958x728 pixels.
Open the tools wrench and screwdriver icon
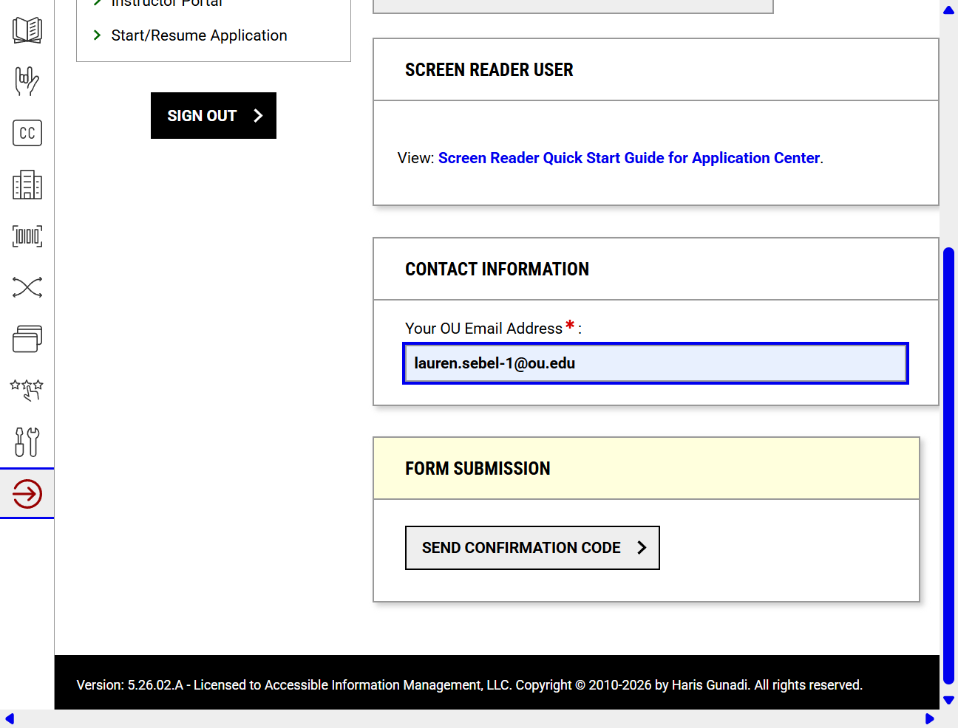27,442
